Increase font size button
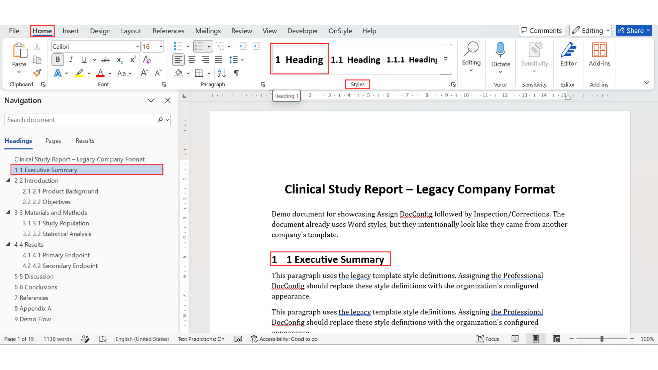Screen dimensions: 658x370 click(144, 73)
